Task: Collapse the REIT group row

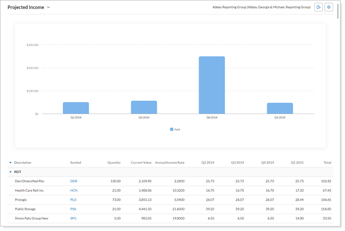Action: pyautogui.click(x=10, y=172)
